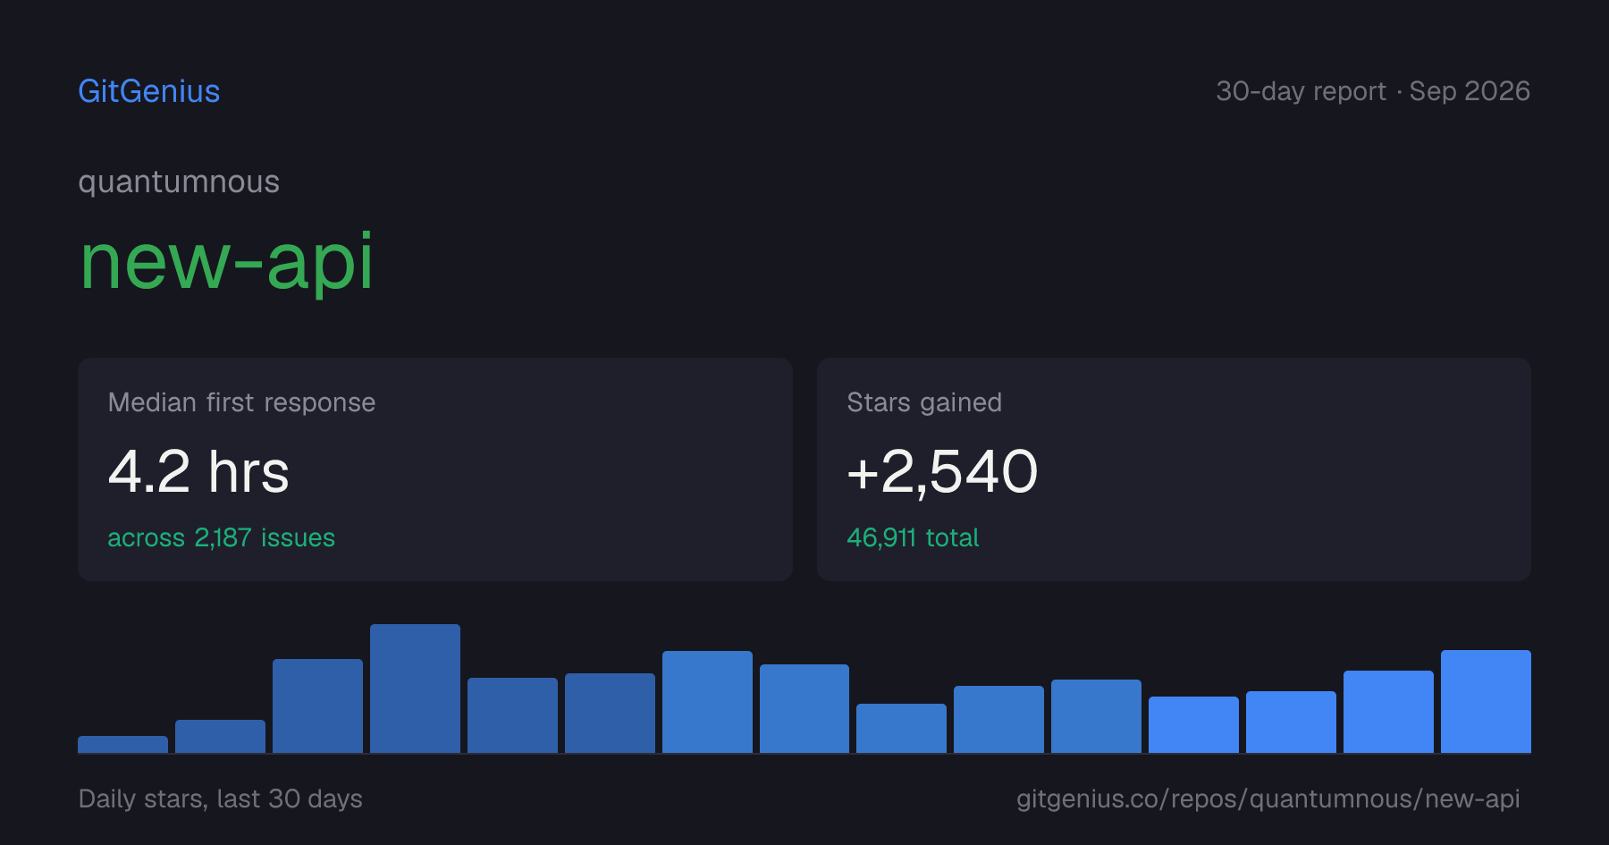This screenshot has width=1609, height=845.
Task: Click the second bar in stars chart
Action: pyautogui.click(x=220, y=736)
